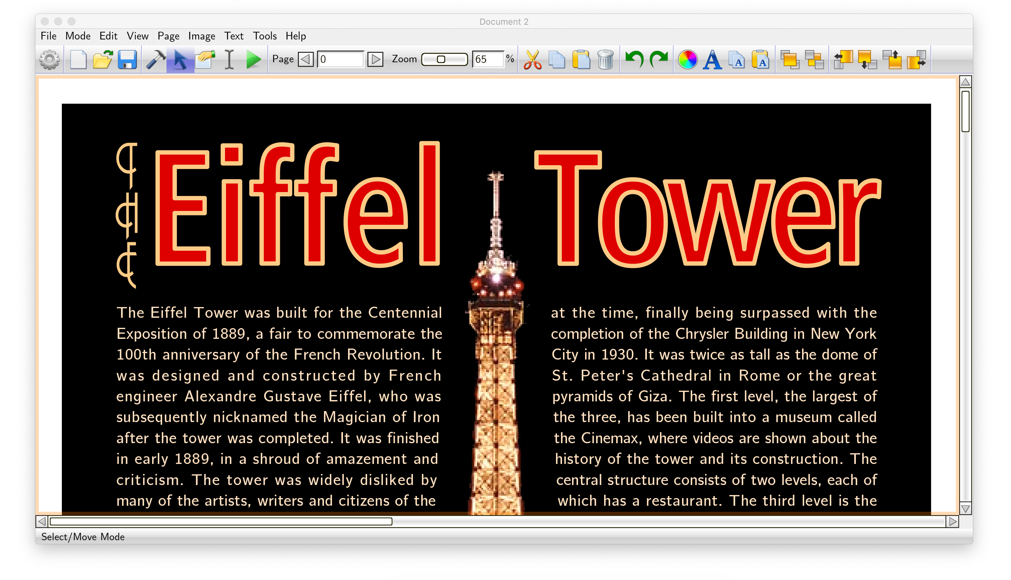
Task: Open the Edit menu
Action: (x=108, y=36)
